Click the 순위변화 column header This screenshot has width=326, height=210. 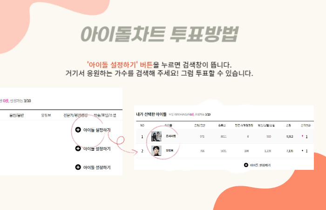click(x=306, y=126)
